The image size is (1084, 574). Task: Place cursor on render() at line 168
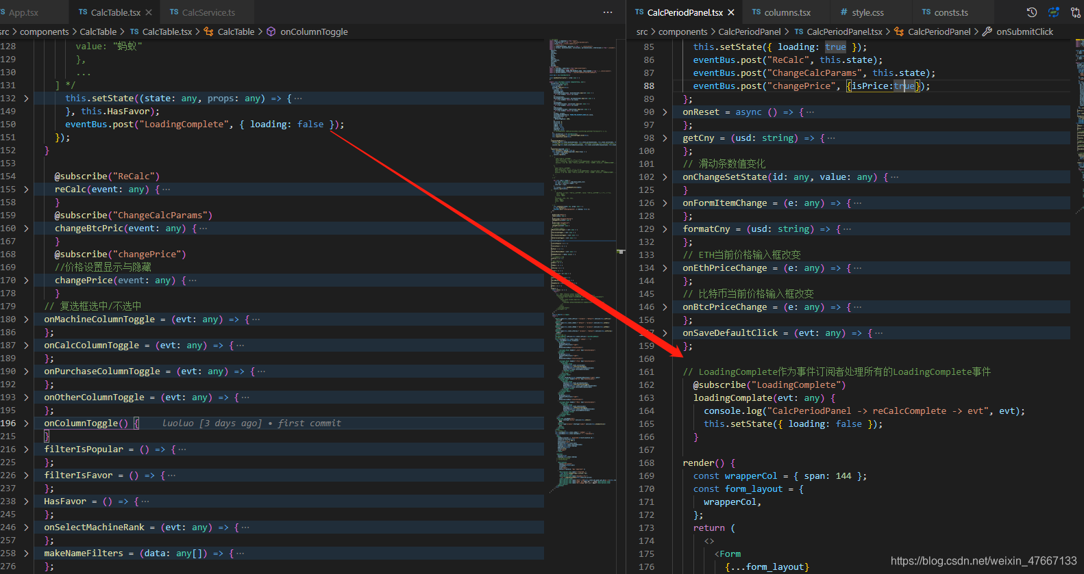[x=709, y=463]
